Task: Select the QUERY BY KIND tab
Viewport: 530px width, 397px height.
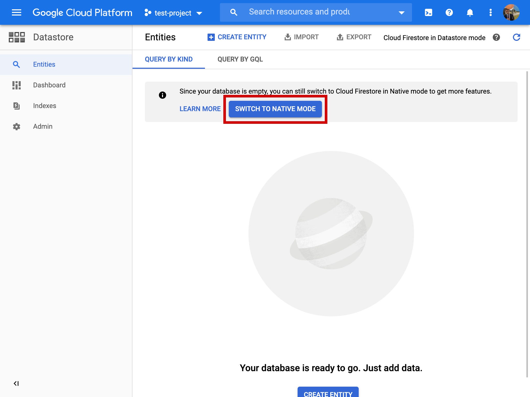Action: [168, 59]
